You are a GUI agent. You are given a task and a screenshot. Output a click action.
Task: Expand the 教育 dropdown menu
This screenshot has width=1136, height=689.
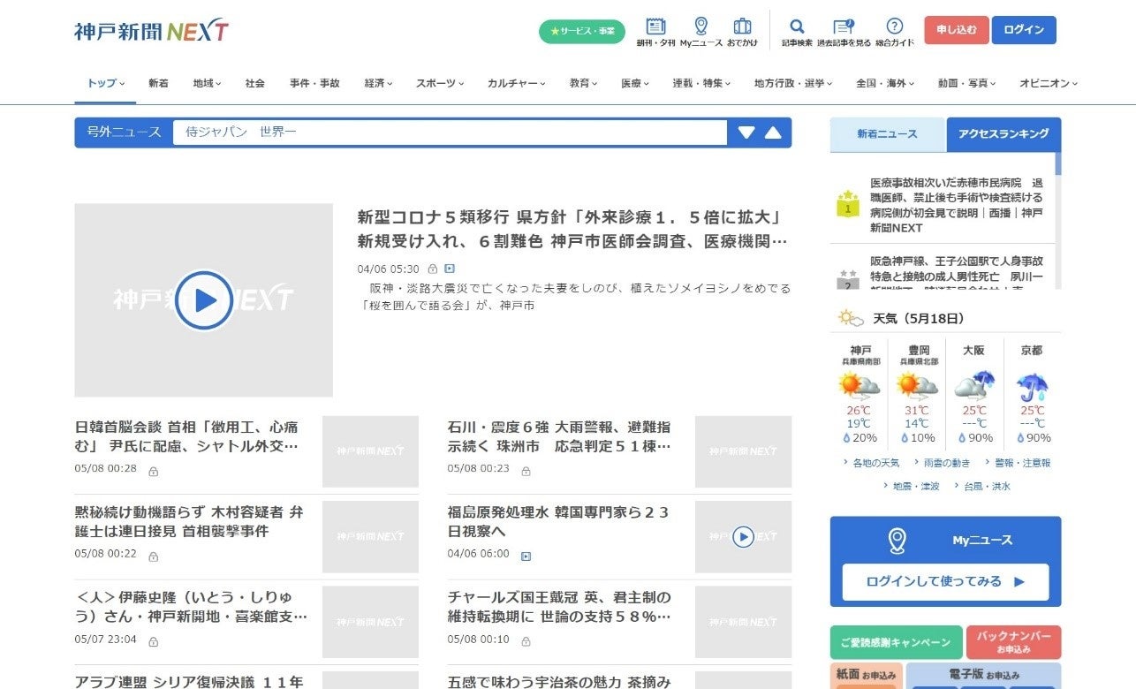point(583,83)
